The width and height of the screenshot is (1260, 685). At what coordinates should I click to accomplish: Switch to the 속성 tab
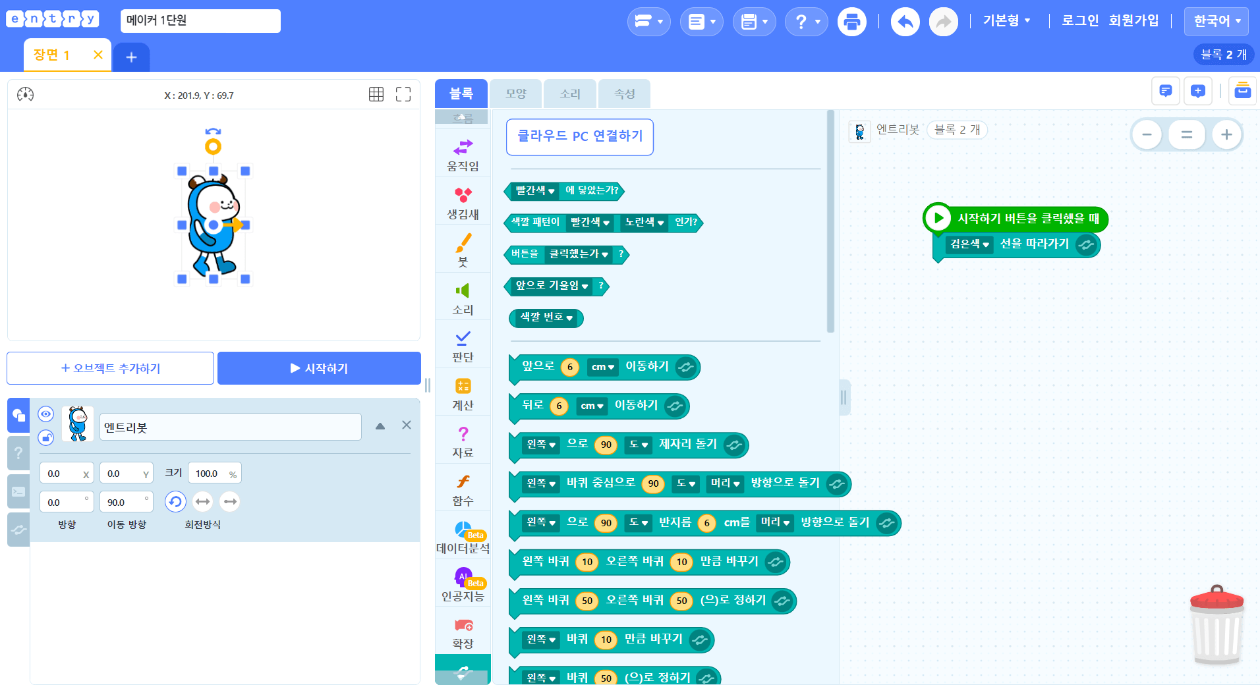coord(624,94)
